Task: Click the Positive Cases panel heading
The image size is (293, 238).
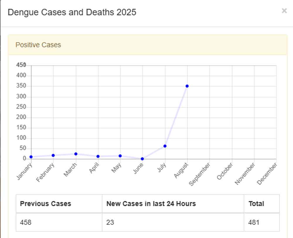Action: click(x=38, y=45)
